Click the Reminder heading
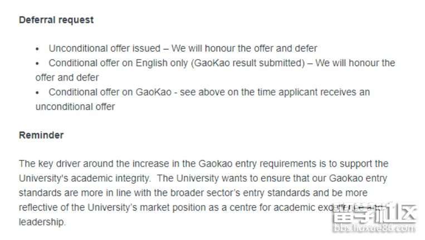The width and height of the screenshot is (425, 240). (41, 135)
